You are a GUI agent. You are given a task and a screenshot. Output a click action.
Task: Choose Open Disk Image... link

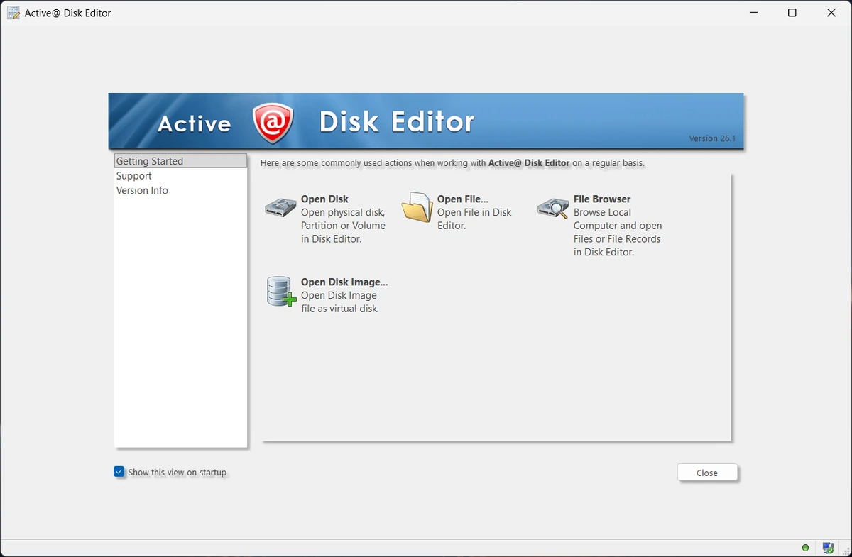tap(344, 282)
